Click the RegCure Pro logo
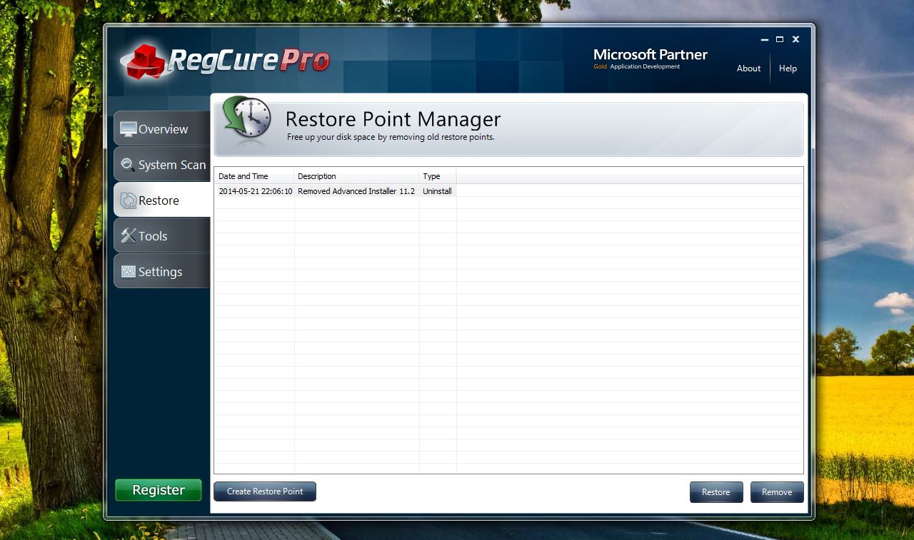The height and width of the screenshot is (540, 914). point(224,61)
